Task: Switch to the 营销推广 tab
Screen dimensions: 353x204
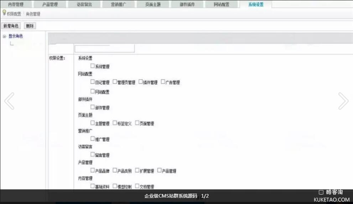Action: pyautogui.click(x=118, y=4)
